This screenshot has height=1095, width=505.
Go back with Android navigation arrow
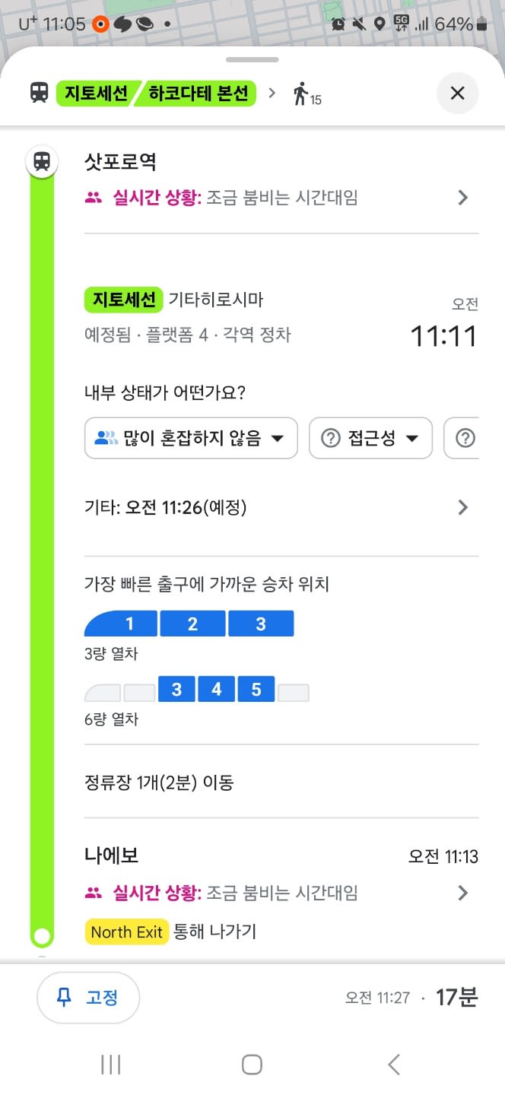tap(393, 1065)
